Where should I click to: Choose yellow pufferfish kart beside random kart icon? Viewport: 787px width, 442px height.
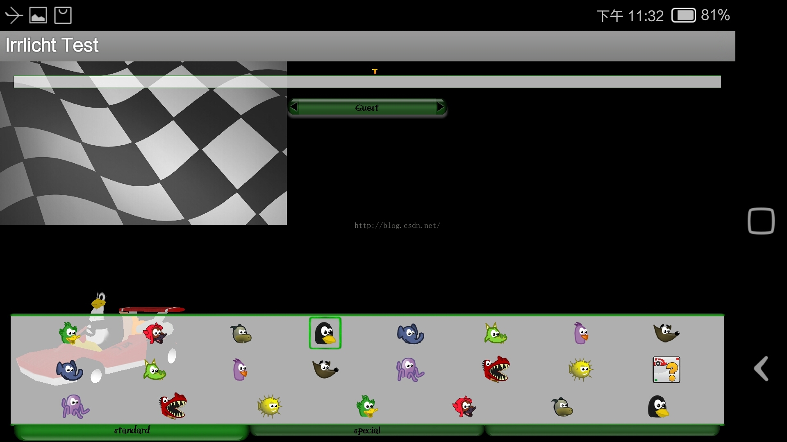[580, 370]
